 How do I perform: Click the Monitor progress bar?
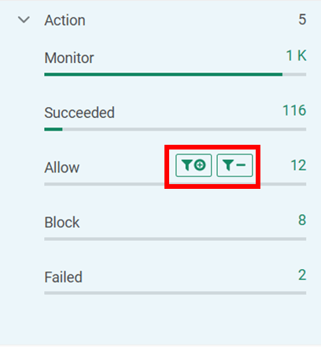(175, 75)
